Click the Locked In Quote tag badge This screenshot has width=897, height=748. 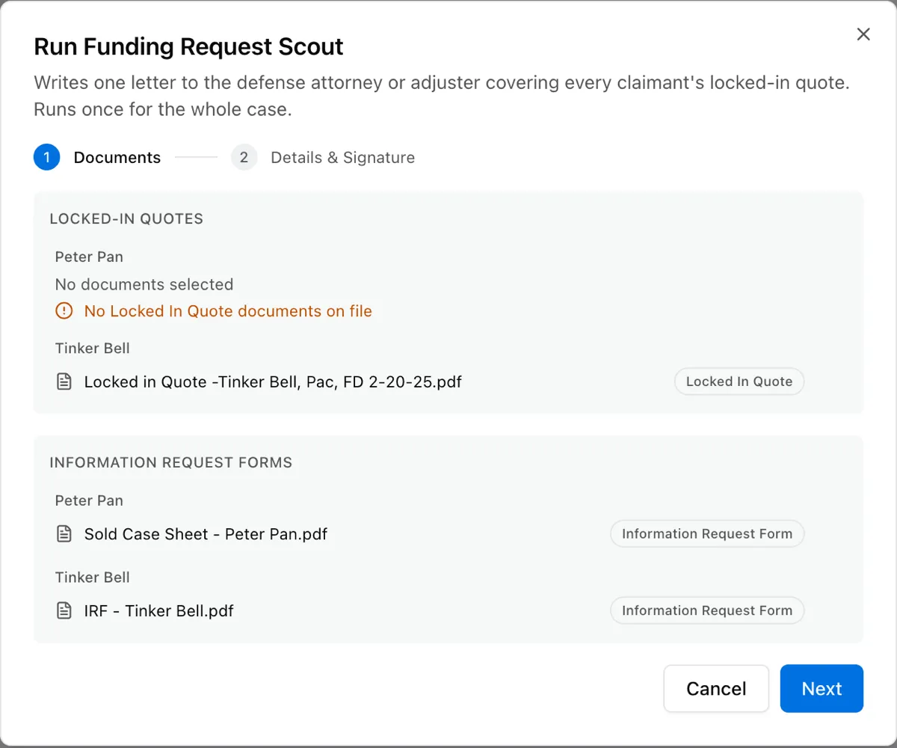point(739,381)
